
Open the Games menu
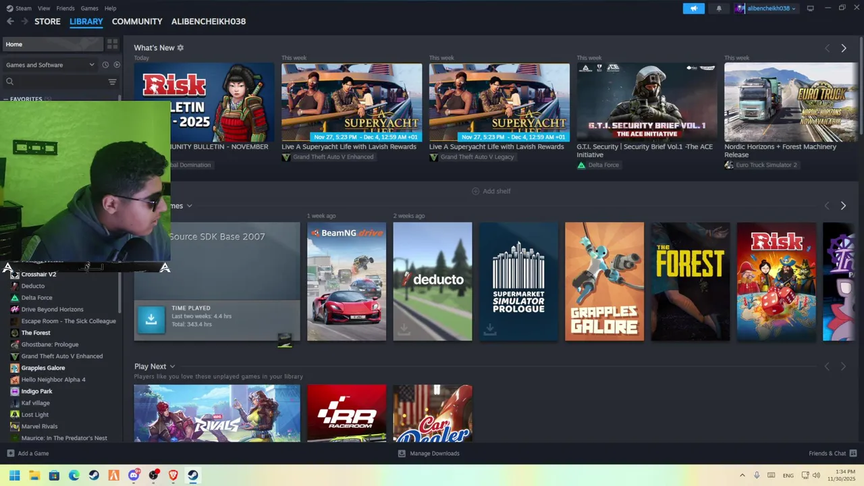coord(89,8)
